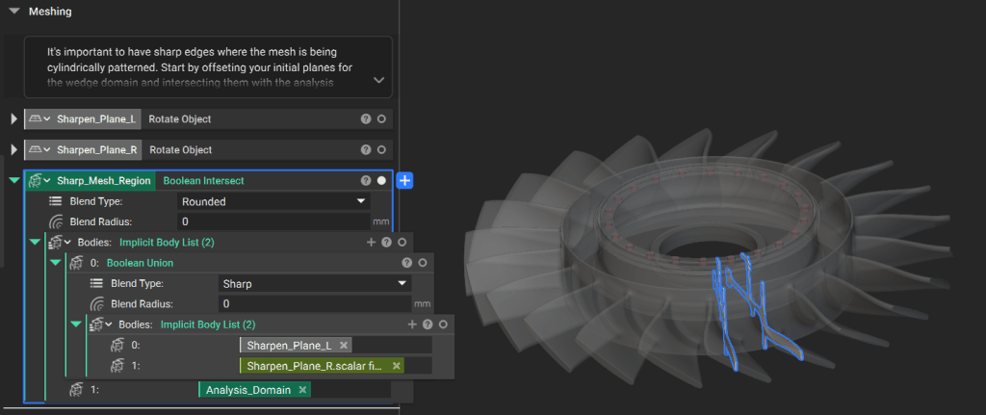Open Sharp Blend Type dropdown
Image resolution: width=986 pixels, height=415 pixels.
[x=315, y=284]
